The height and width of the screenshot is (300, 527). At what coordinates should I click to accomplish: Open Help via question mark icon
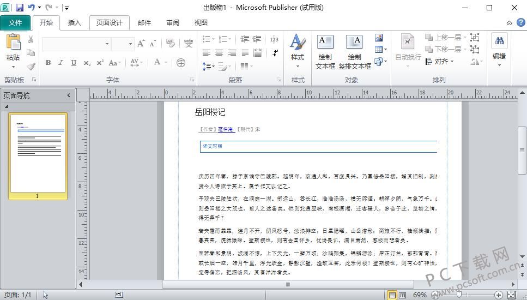click(520, 22)
